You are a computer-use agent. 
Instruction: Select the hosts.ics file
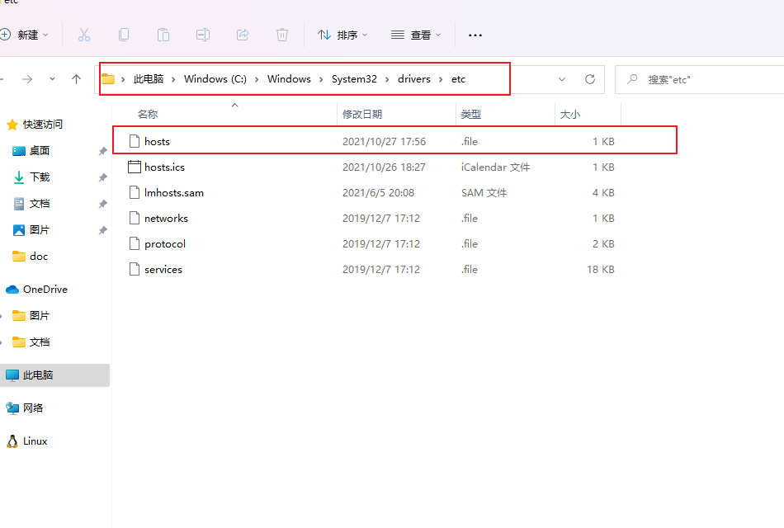pyautogui.click(x=370, y=167)
